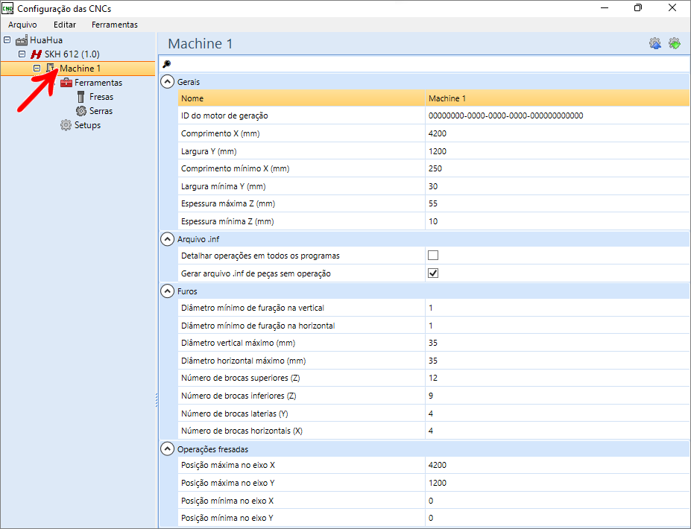691x529 pixels.
Task: Collapse the Furos section
Action: click(x=168, y=291)
